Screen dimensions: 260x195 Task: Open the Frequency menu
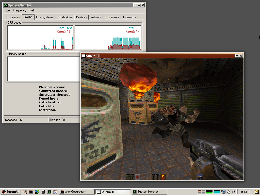[x=20, y=10]
